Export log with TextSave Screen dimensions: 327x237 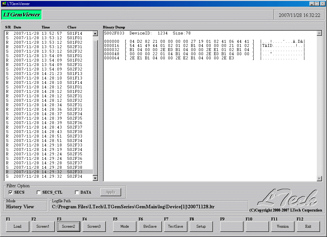175,226
